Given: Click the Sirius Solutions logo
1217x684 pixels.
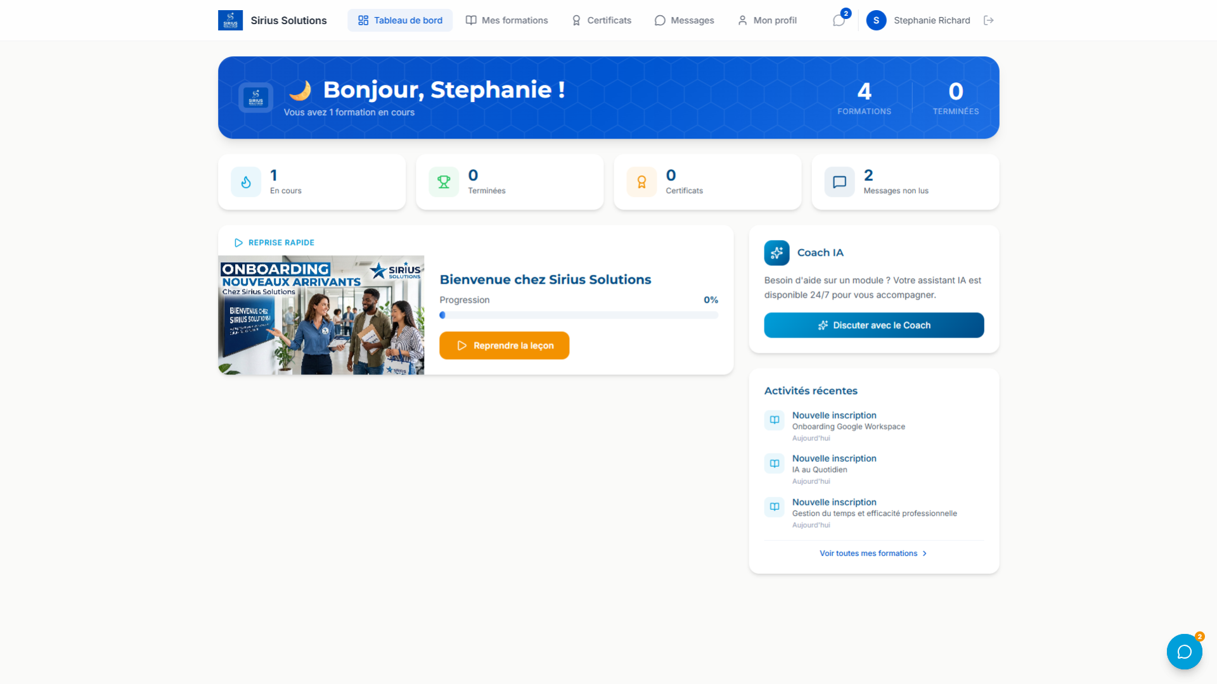Looking at the screenshot, I should (x=230, y=20).
